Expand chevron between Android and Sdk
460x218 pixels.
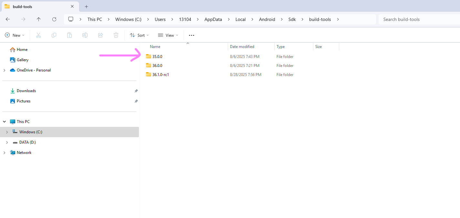click(x=282, y=19)
